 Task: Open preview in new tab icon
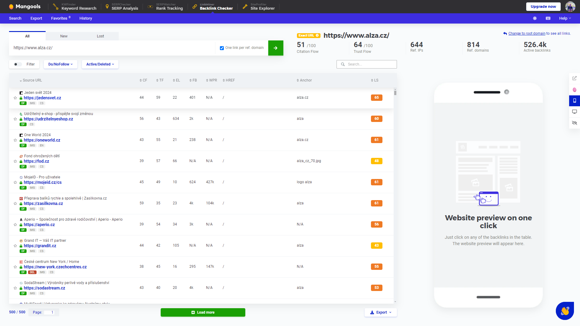click(575, 78)
